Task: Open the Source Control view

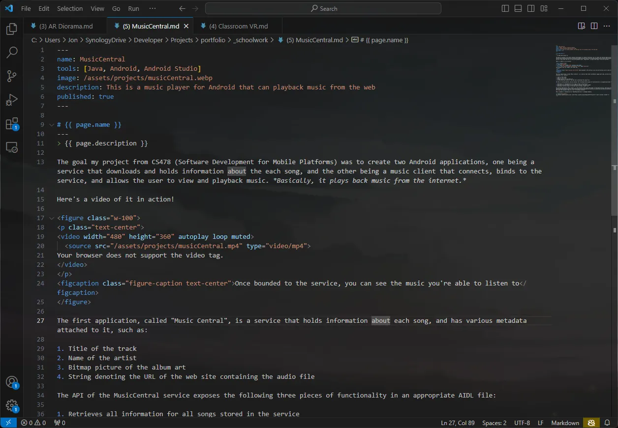Action: tap(12, 76)
